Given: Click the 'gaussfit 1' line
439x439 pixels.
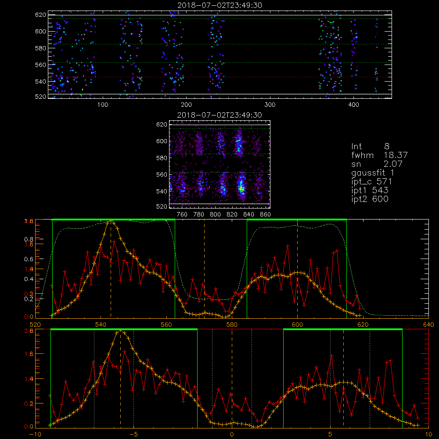Looking at the screenshot, I should (373, 173).
